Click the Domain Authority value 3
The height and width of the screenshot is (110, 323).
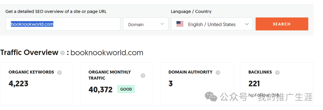point(170,84)
